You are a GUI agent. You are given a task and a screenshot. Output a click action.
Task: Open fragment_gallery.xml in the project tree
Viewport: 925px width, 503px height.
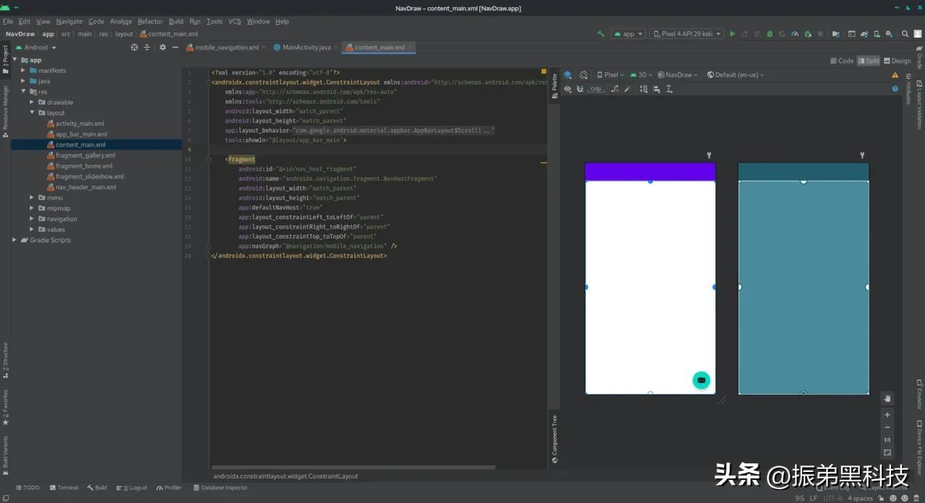(x=85, y=155)
